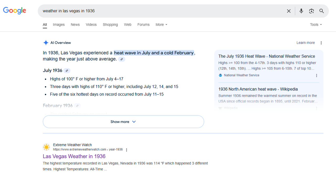Click 'Highs of 100° F or higher' bullet
The width and height of the screenshot is (336, 176).
click(x=87, y=79)
